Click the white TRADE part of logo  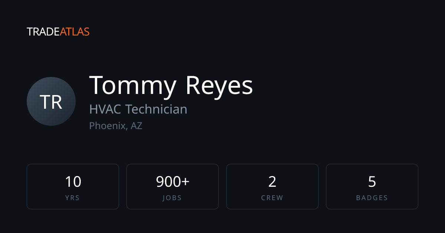tap(43, 32)
